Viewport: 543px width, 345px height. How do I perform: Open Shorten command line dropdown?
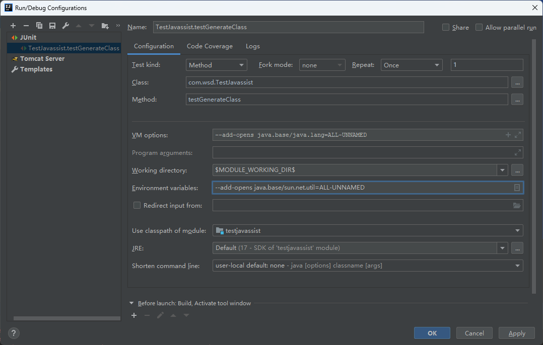tap(368, 266)
